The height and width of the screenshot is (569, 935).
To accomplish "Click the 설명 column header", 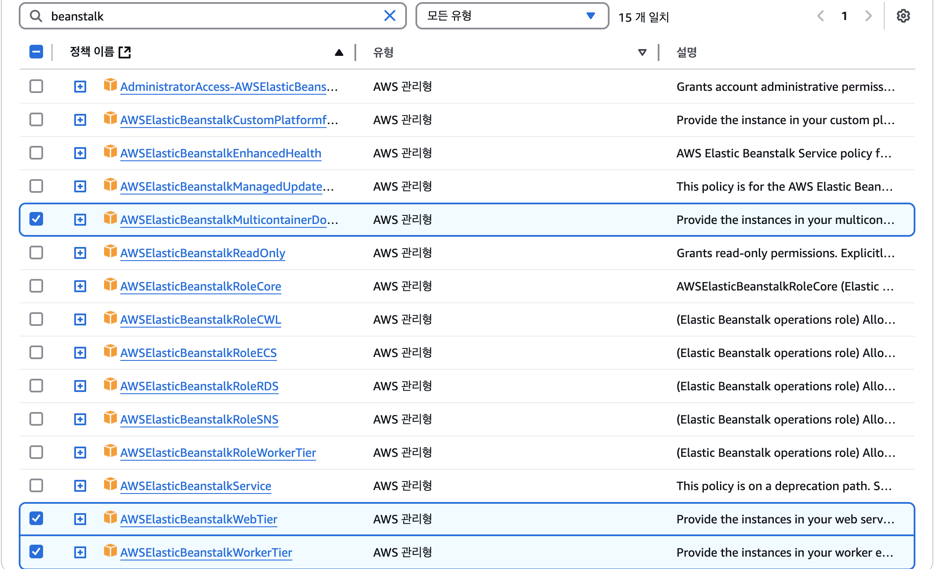I will click(686, 52).
